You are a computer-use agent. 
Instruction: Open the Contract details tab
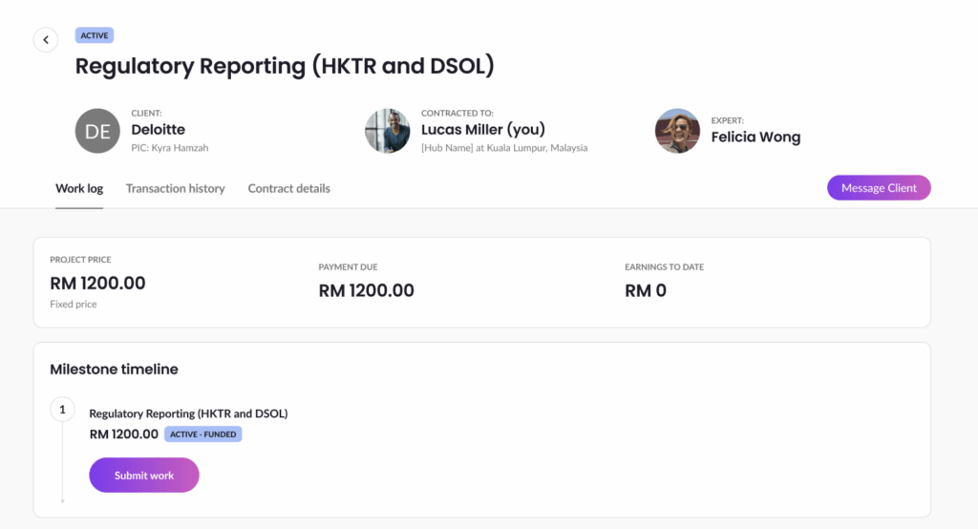[289, 188]
